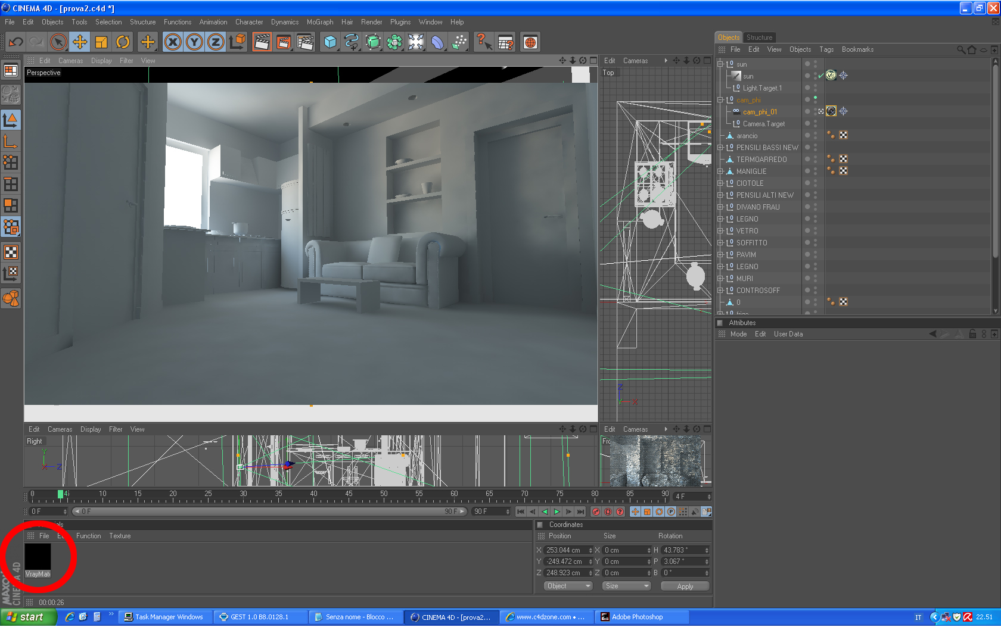The height and width of the screenshot is (627, 1001).
Task: Add a Cube primitive object
Action: coord(330,42)
